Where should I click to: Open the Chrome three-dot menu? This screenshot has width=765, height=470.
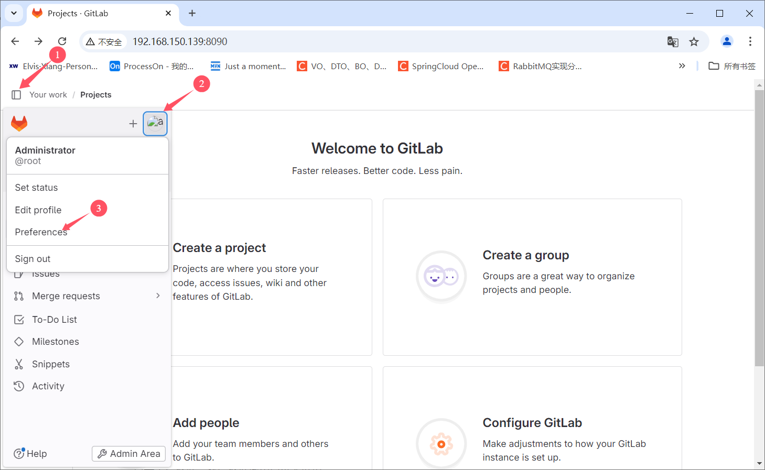tap(750, 41)
